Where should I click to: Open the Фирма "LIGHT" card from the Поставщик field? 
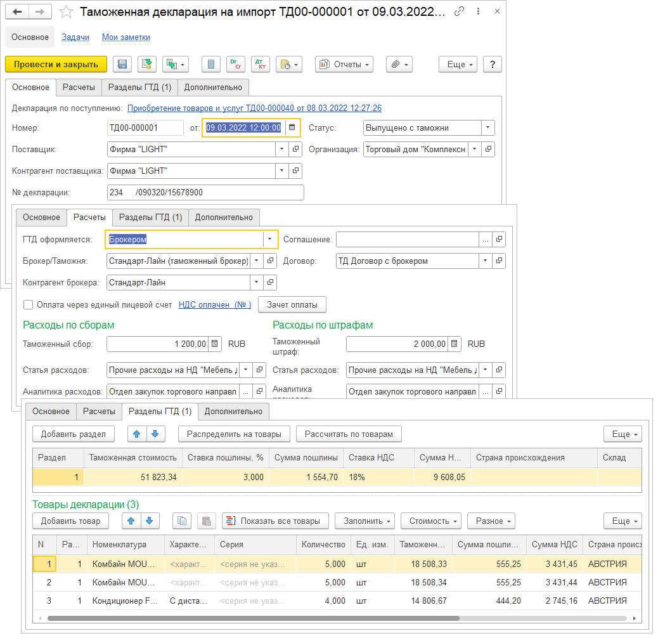pyautogui.click(x=295, y=149)
